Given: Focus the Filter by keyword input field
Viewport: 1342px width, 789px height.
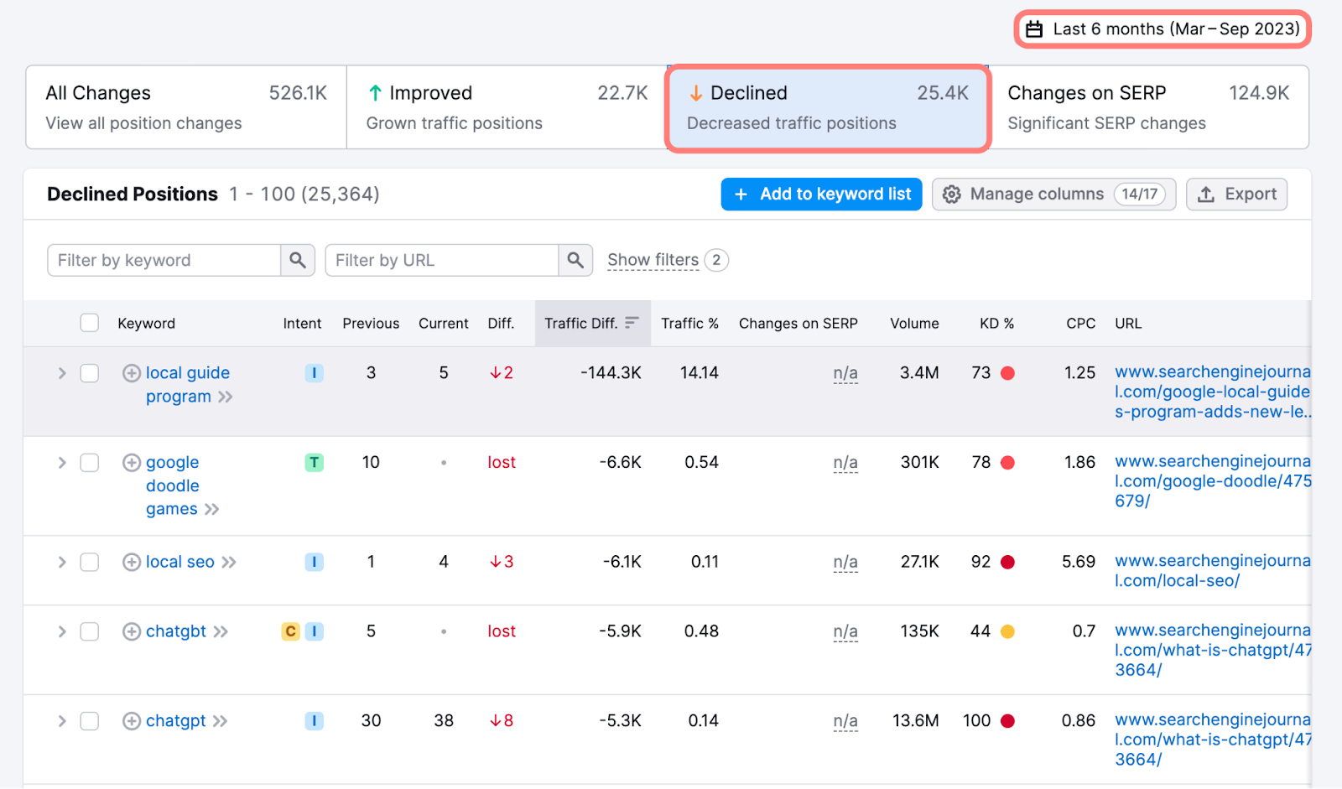Looking at the screenshot, I should pos(164,260).
